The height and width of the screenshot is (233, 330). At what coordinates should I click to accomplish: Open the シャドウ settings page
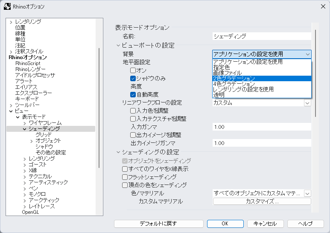click(x=44, y=146)
